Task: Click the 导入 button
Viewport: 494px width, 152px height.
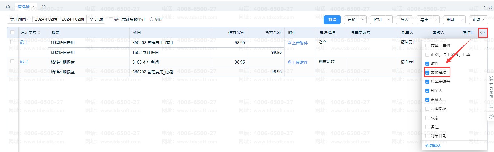Action: 405,20
